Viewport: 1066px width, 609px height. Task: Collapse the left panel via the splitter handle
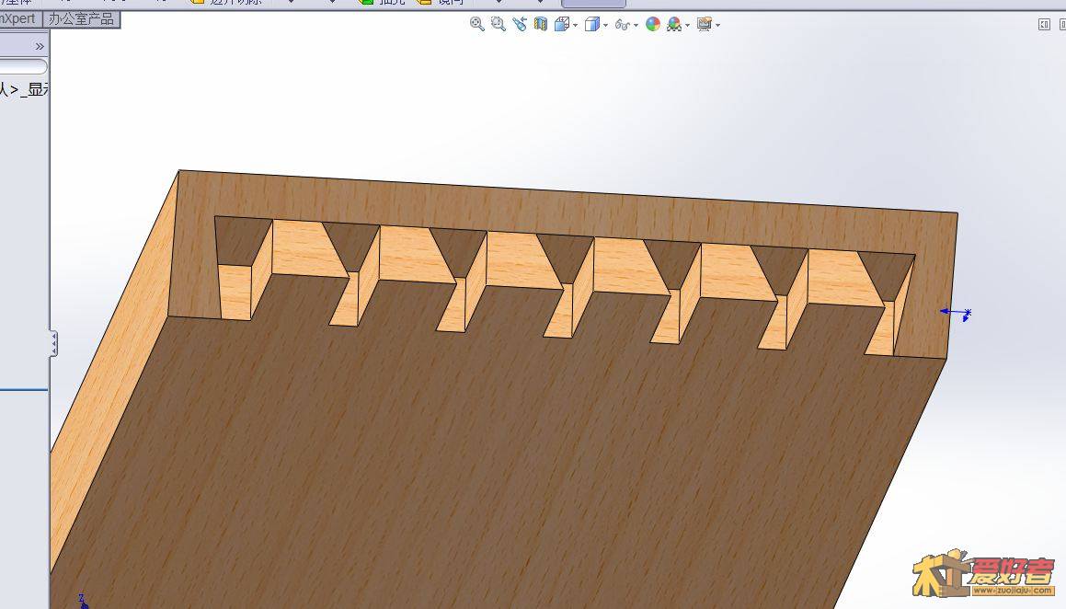click(53, 344)
